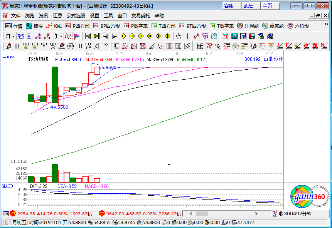Viewport: 332px width, 228px height.
Task: Open the 窗口 menu
Action: (122, 16)
